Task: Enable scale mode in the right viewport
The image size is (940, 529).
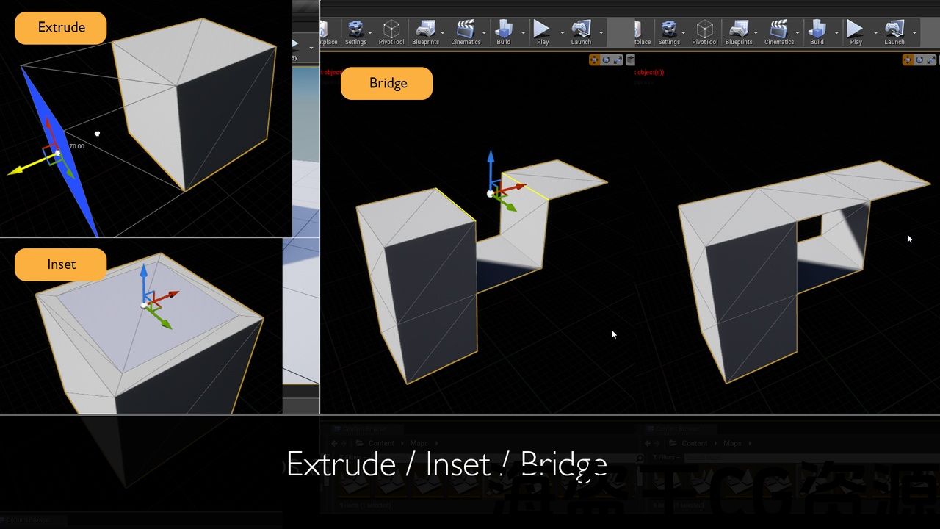Action: pyautogui.click(x=930, y=60)
